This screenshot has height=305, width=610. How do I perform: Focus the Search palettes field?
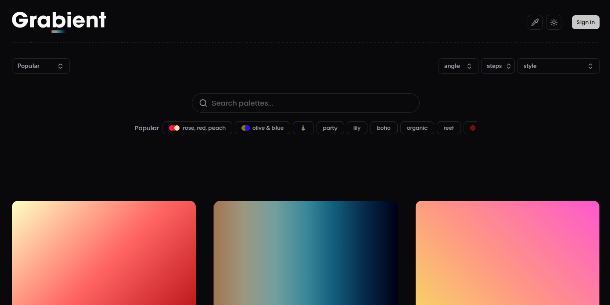coord(310,103)
